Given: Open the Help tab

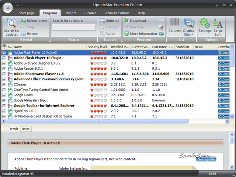Looking at the screenshot, I should tap(141, 13).
